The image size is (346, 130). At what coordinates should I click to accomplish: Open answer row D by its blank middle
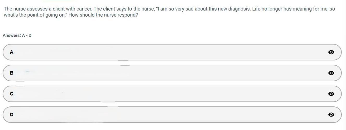[x=172, y=114]
